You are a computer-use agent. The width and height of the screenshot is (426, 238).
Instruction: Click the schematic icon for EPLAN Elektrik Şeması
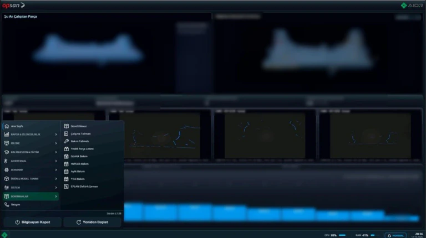click(x=67, y=187)
